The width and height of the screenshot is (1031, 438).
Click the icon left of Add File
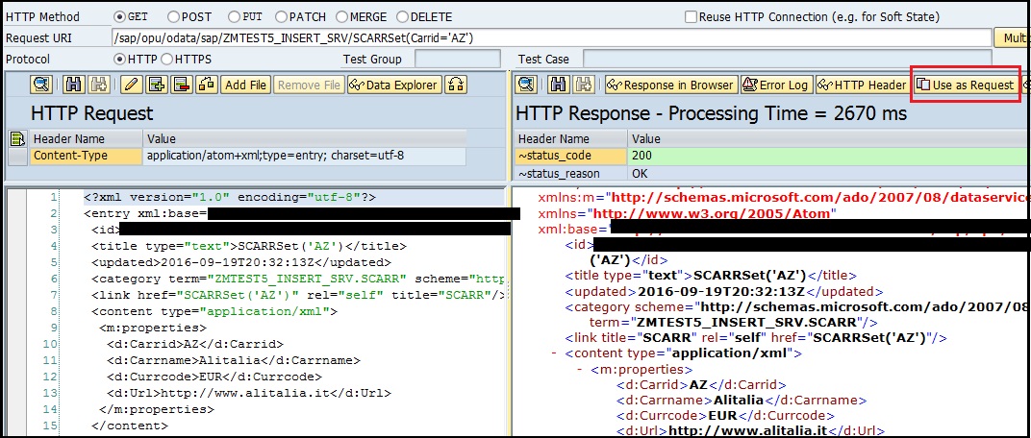tap(206, 85)
